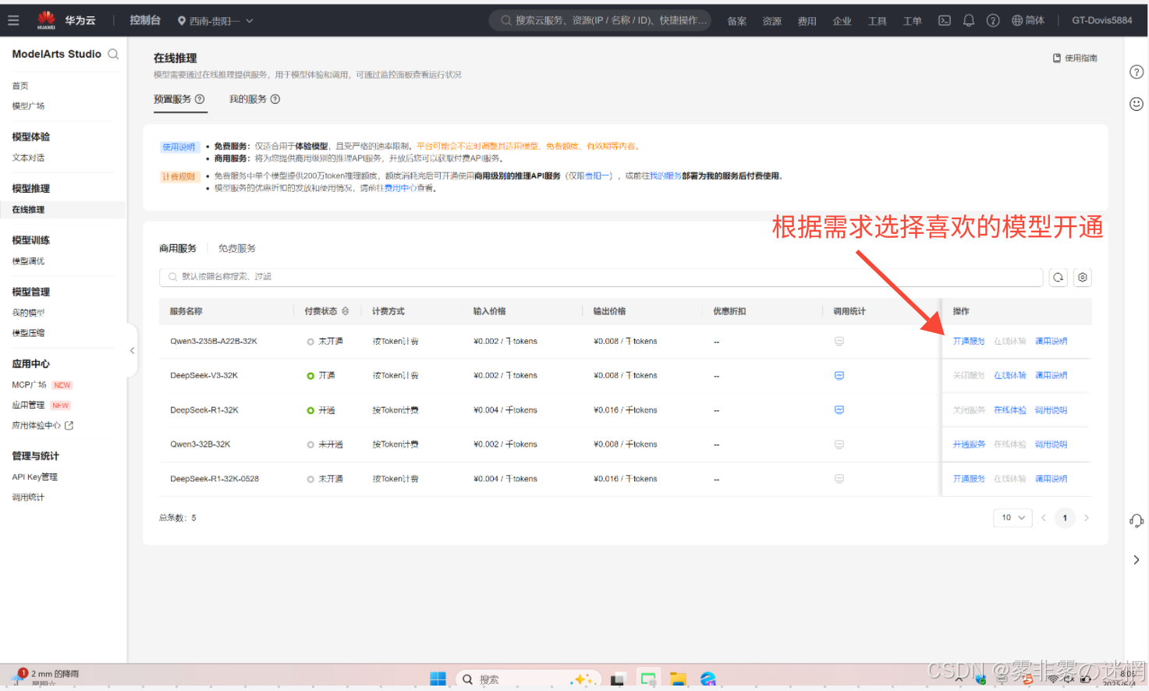
Task: Collapse the sidebar with the arrow handle
Action: 132,351
